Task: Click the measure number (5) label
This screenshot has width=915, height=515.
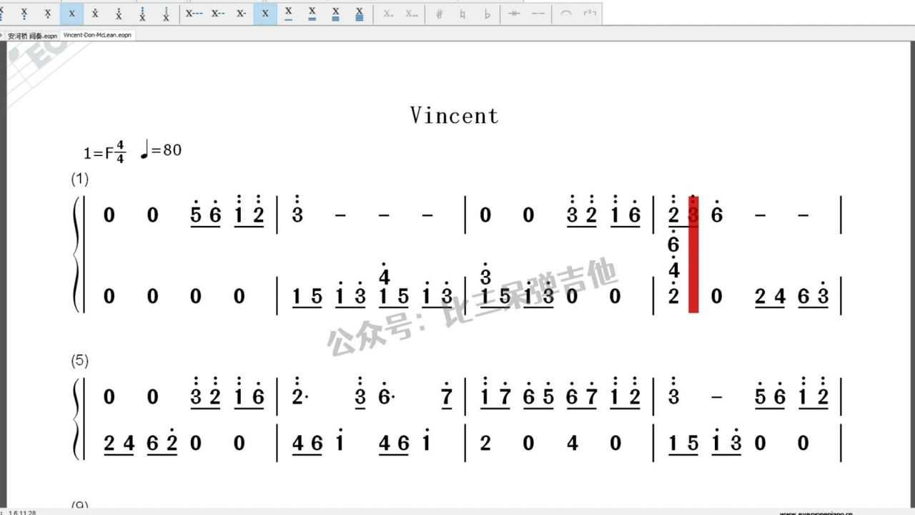Action: point(79,361)
